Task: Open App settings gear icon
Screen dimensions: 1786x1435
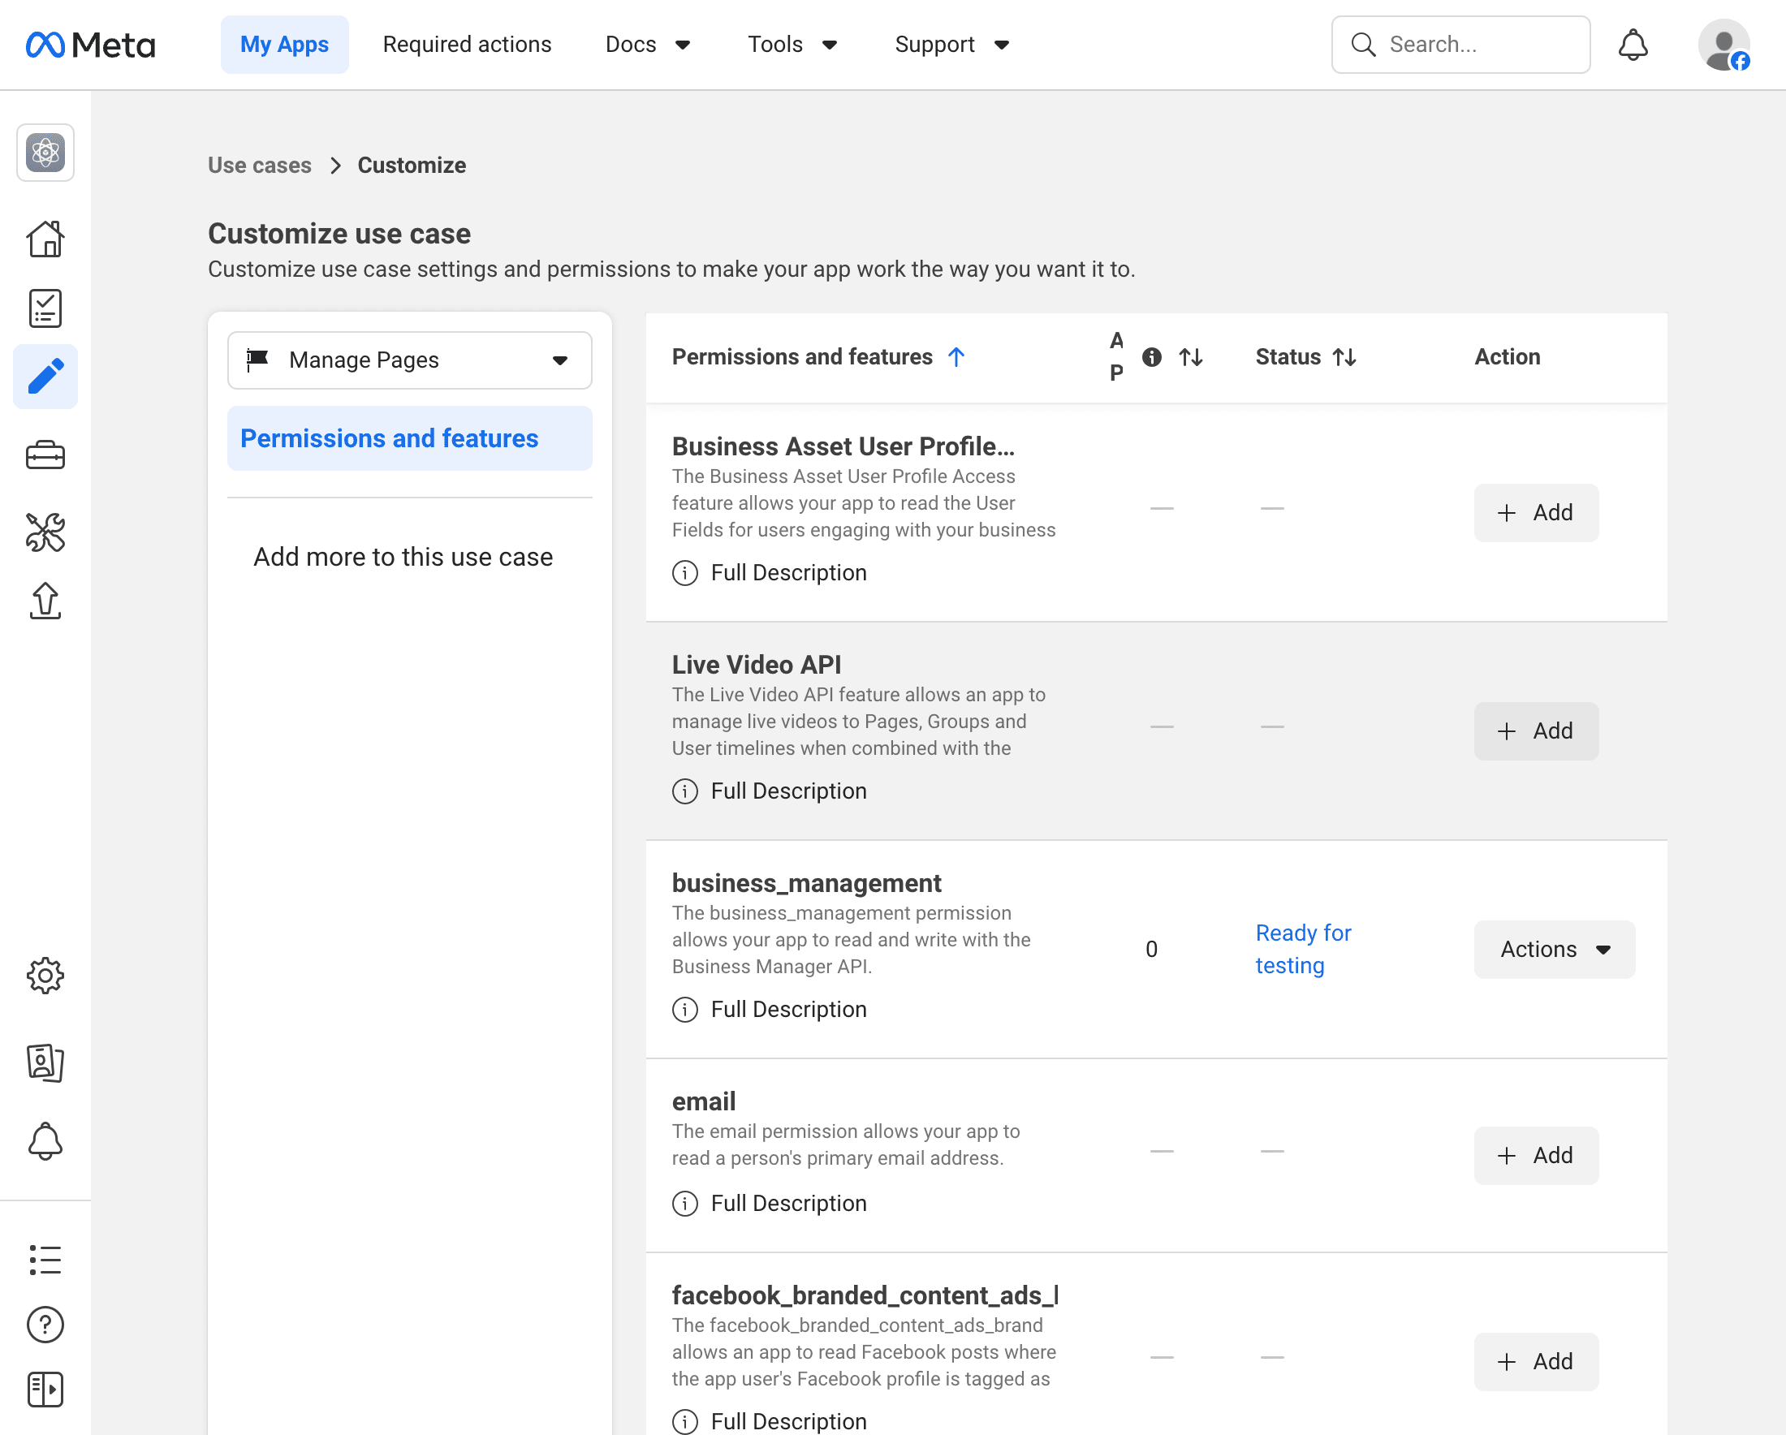Action: (45, 976)
